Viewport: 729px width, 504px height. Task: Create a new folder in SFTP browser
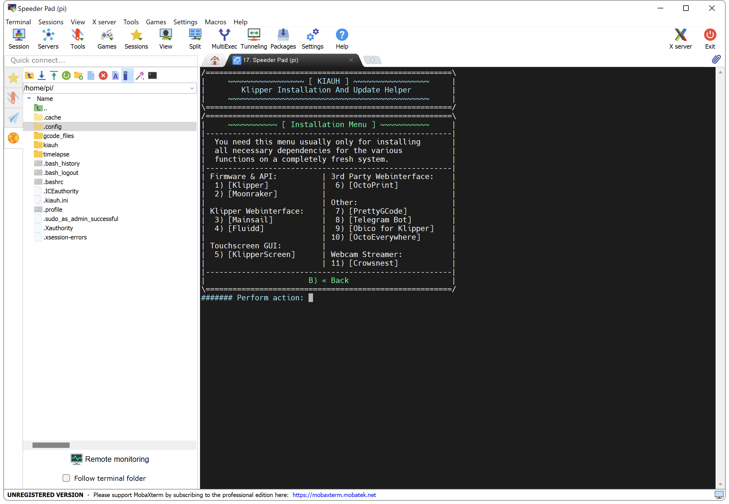click(78, 75)
